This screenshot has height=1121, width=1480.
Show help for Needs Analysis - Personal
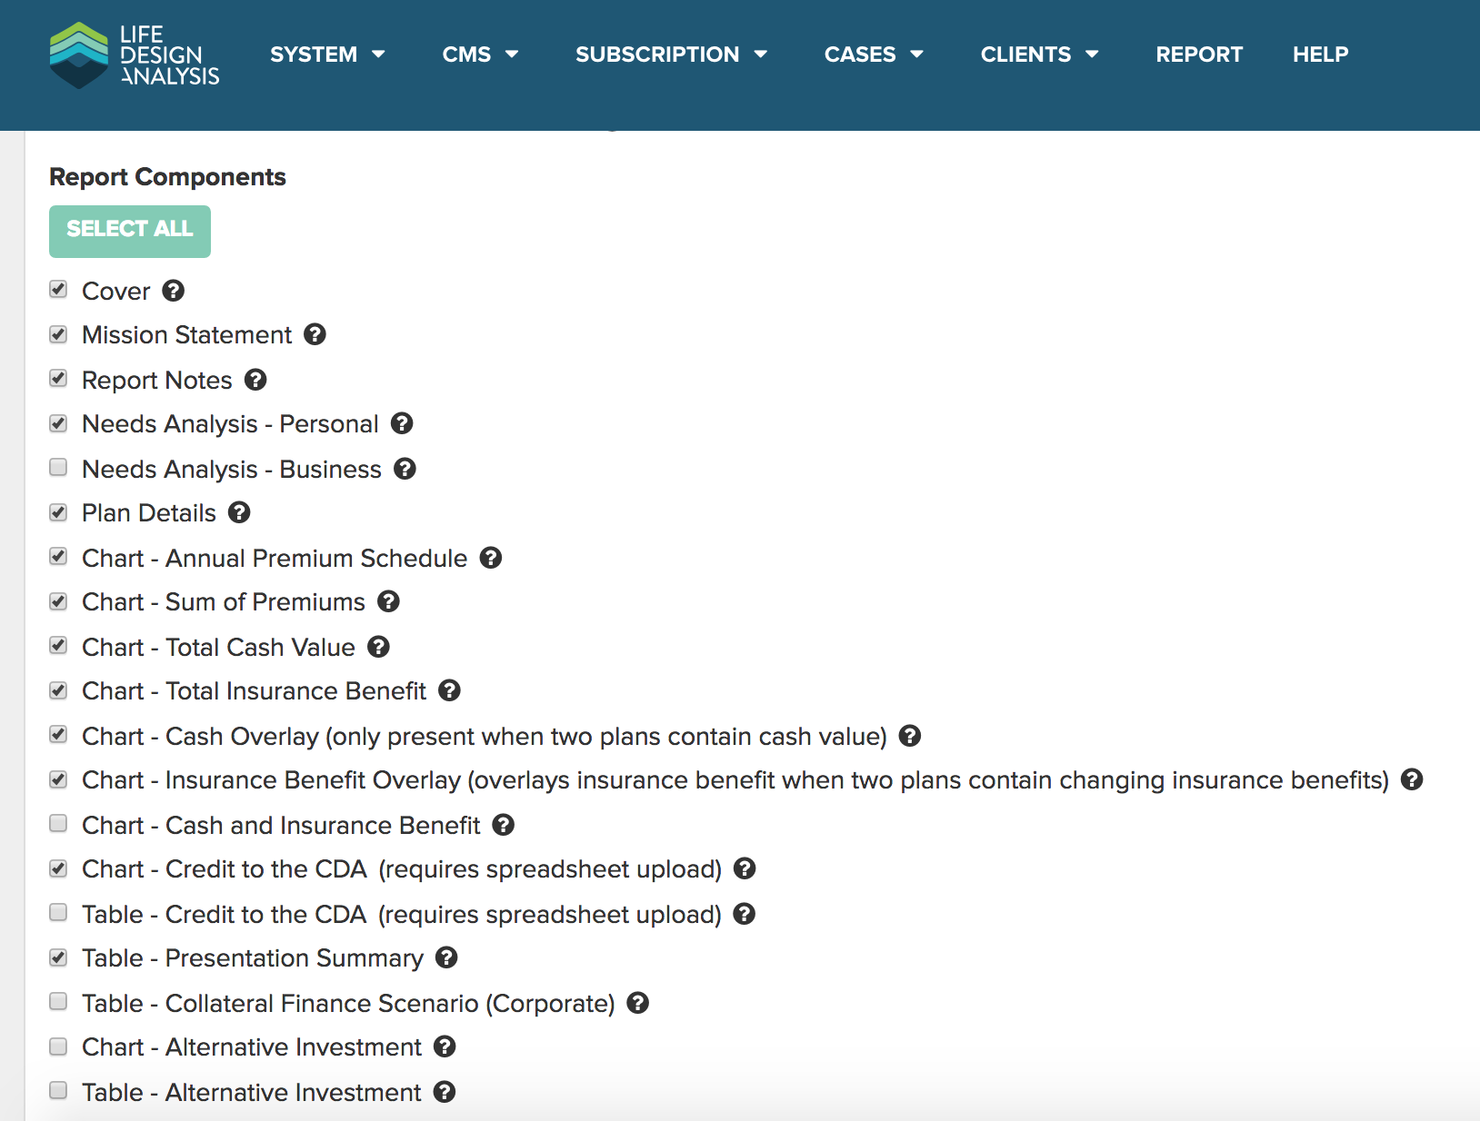[403, 423]
